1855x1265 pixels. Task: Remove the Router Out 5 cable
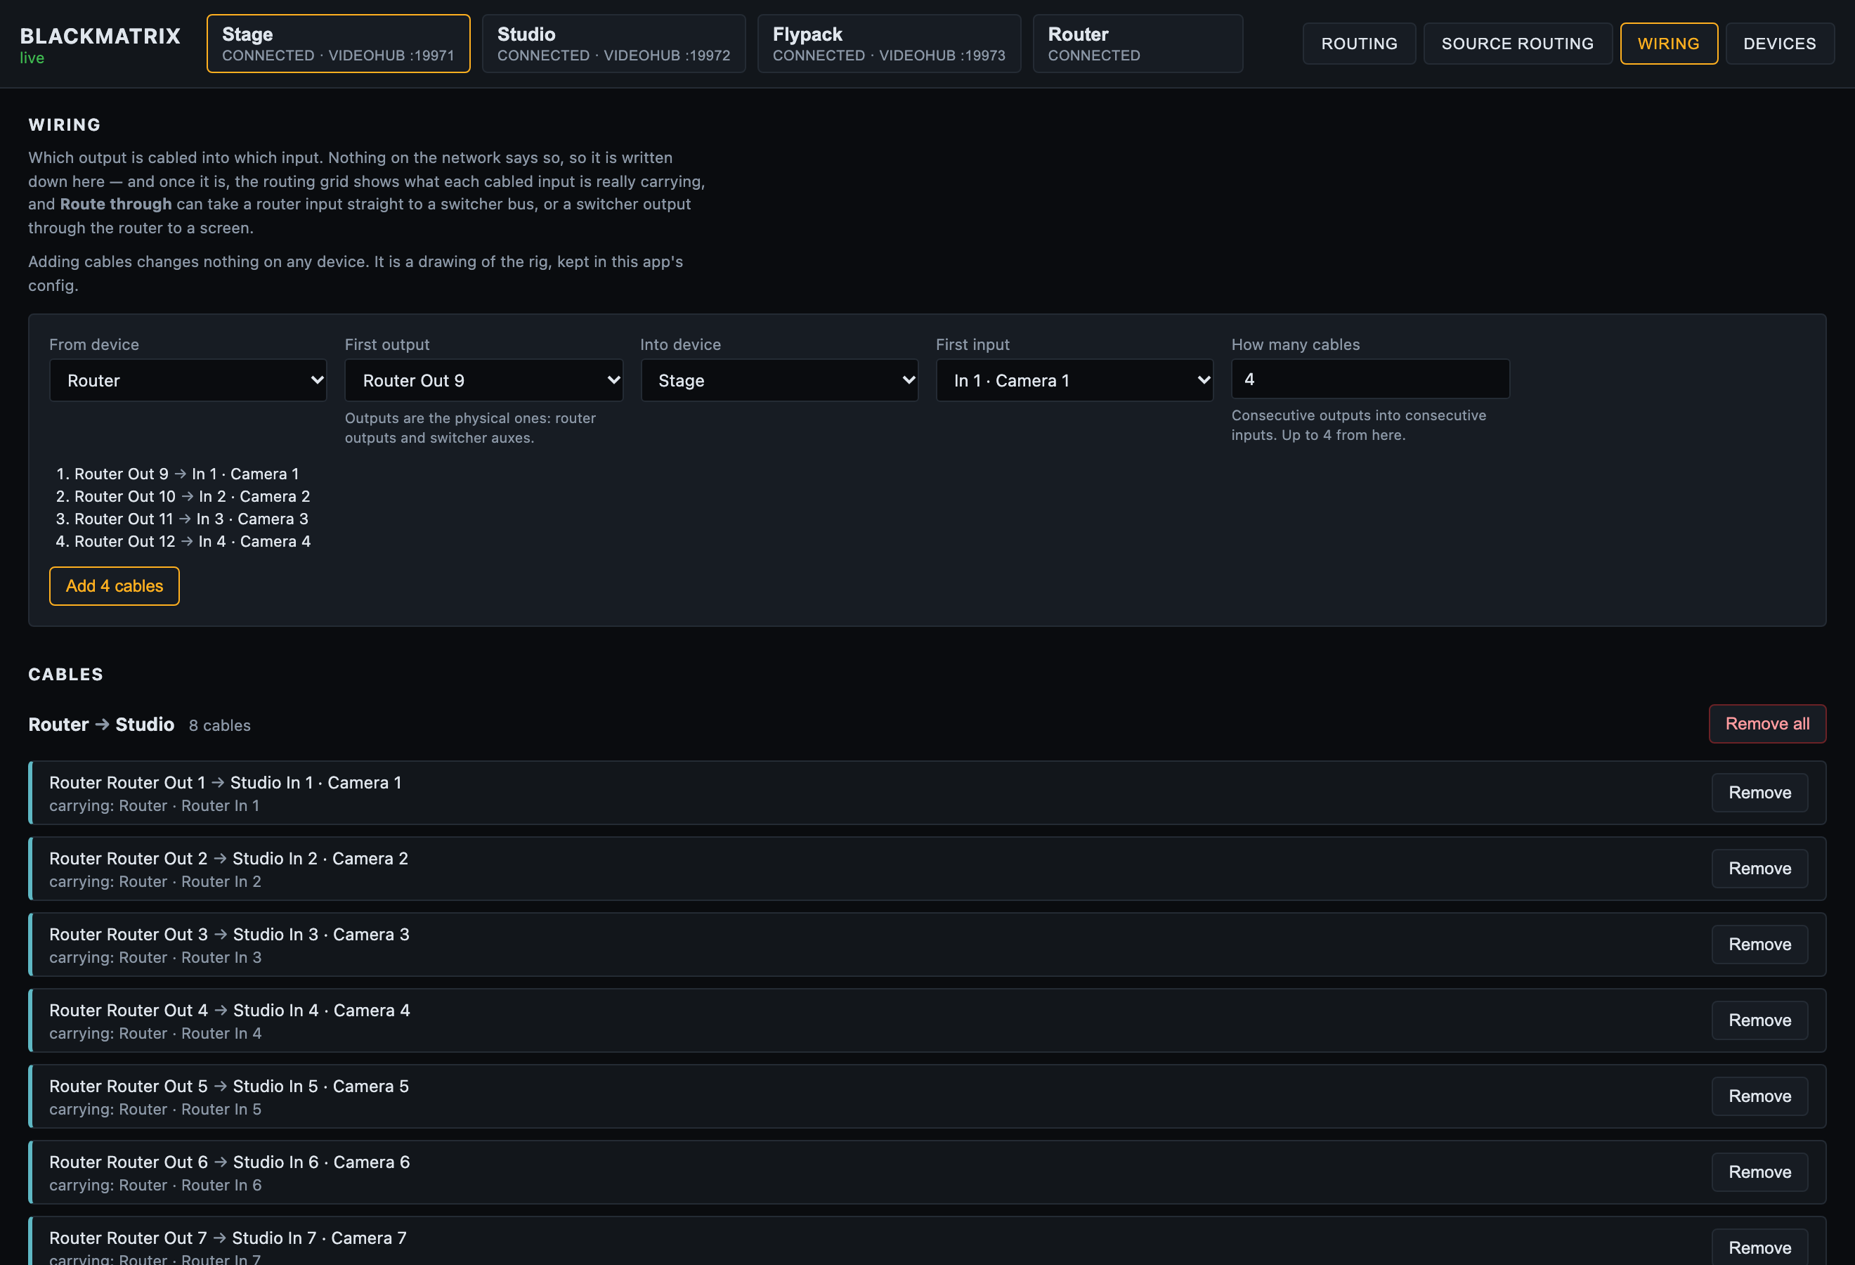tap(1759, 1095)
